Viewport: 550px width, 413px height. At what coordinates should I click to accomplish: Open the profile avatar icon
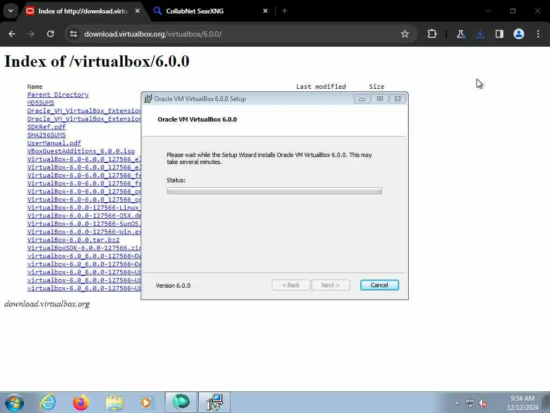[519, 34]
